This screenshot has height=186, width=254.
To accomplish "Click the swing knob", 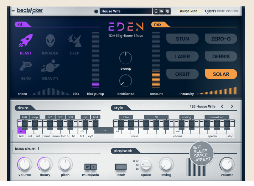I will [166, 165].
